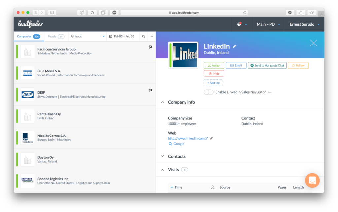Click the person icon in visits header
This screenshot has width=338, height=212.
[x=213, y=187]
